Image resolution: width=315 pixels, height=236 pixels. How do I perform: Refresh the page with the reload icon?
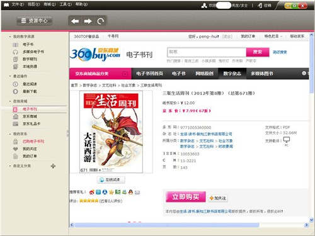[101, 21]
